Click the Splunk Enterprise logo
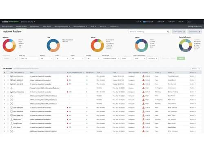 [x=10, y=22]
